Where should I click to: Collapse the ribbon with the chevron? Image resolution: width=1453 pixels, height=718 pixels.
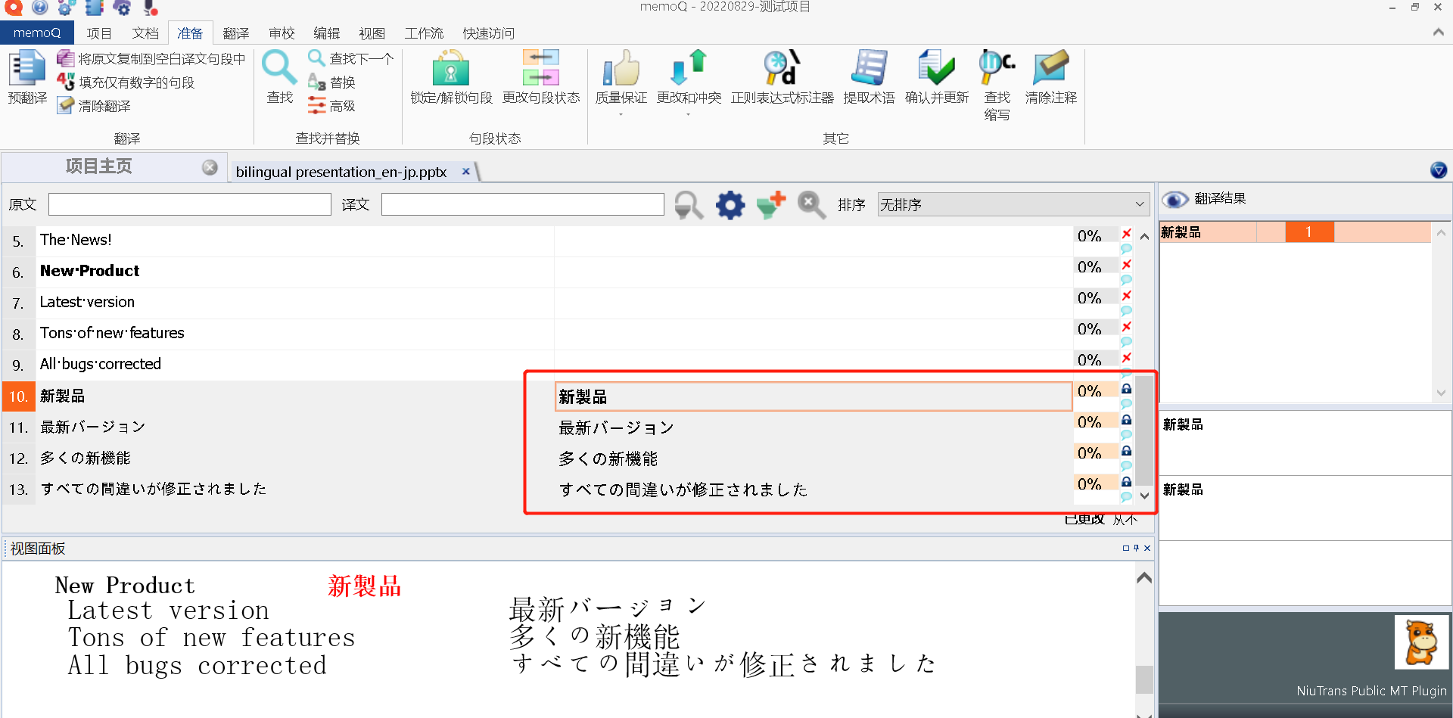click(1438, 32)
